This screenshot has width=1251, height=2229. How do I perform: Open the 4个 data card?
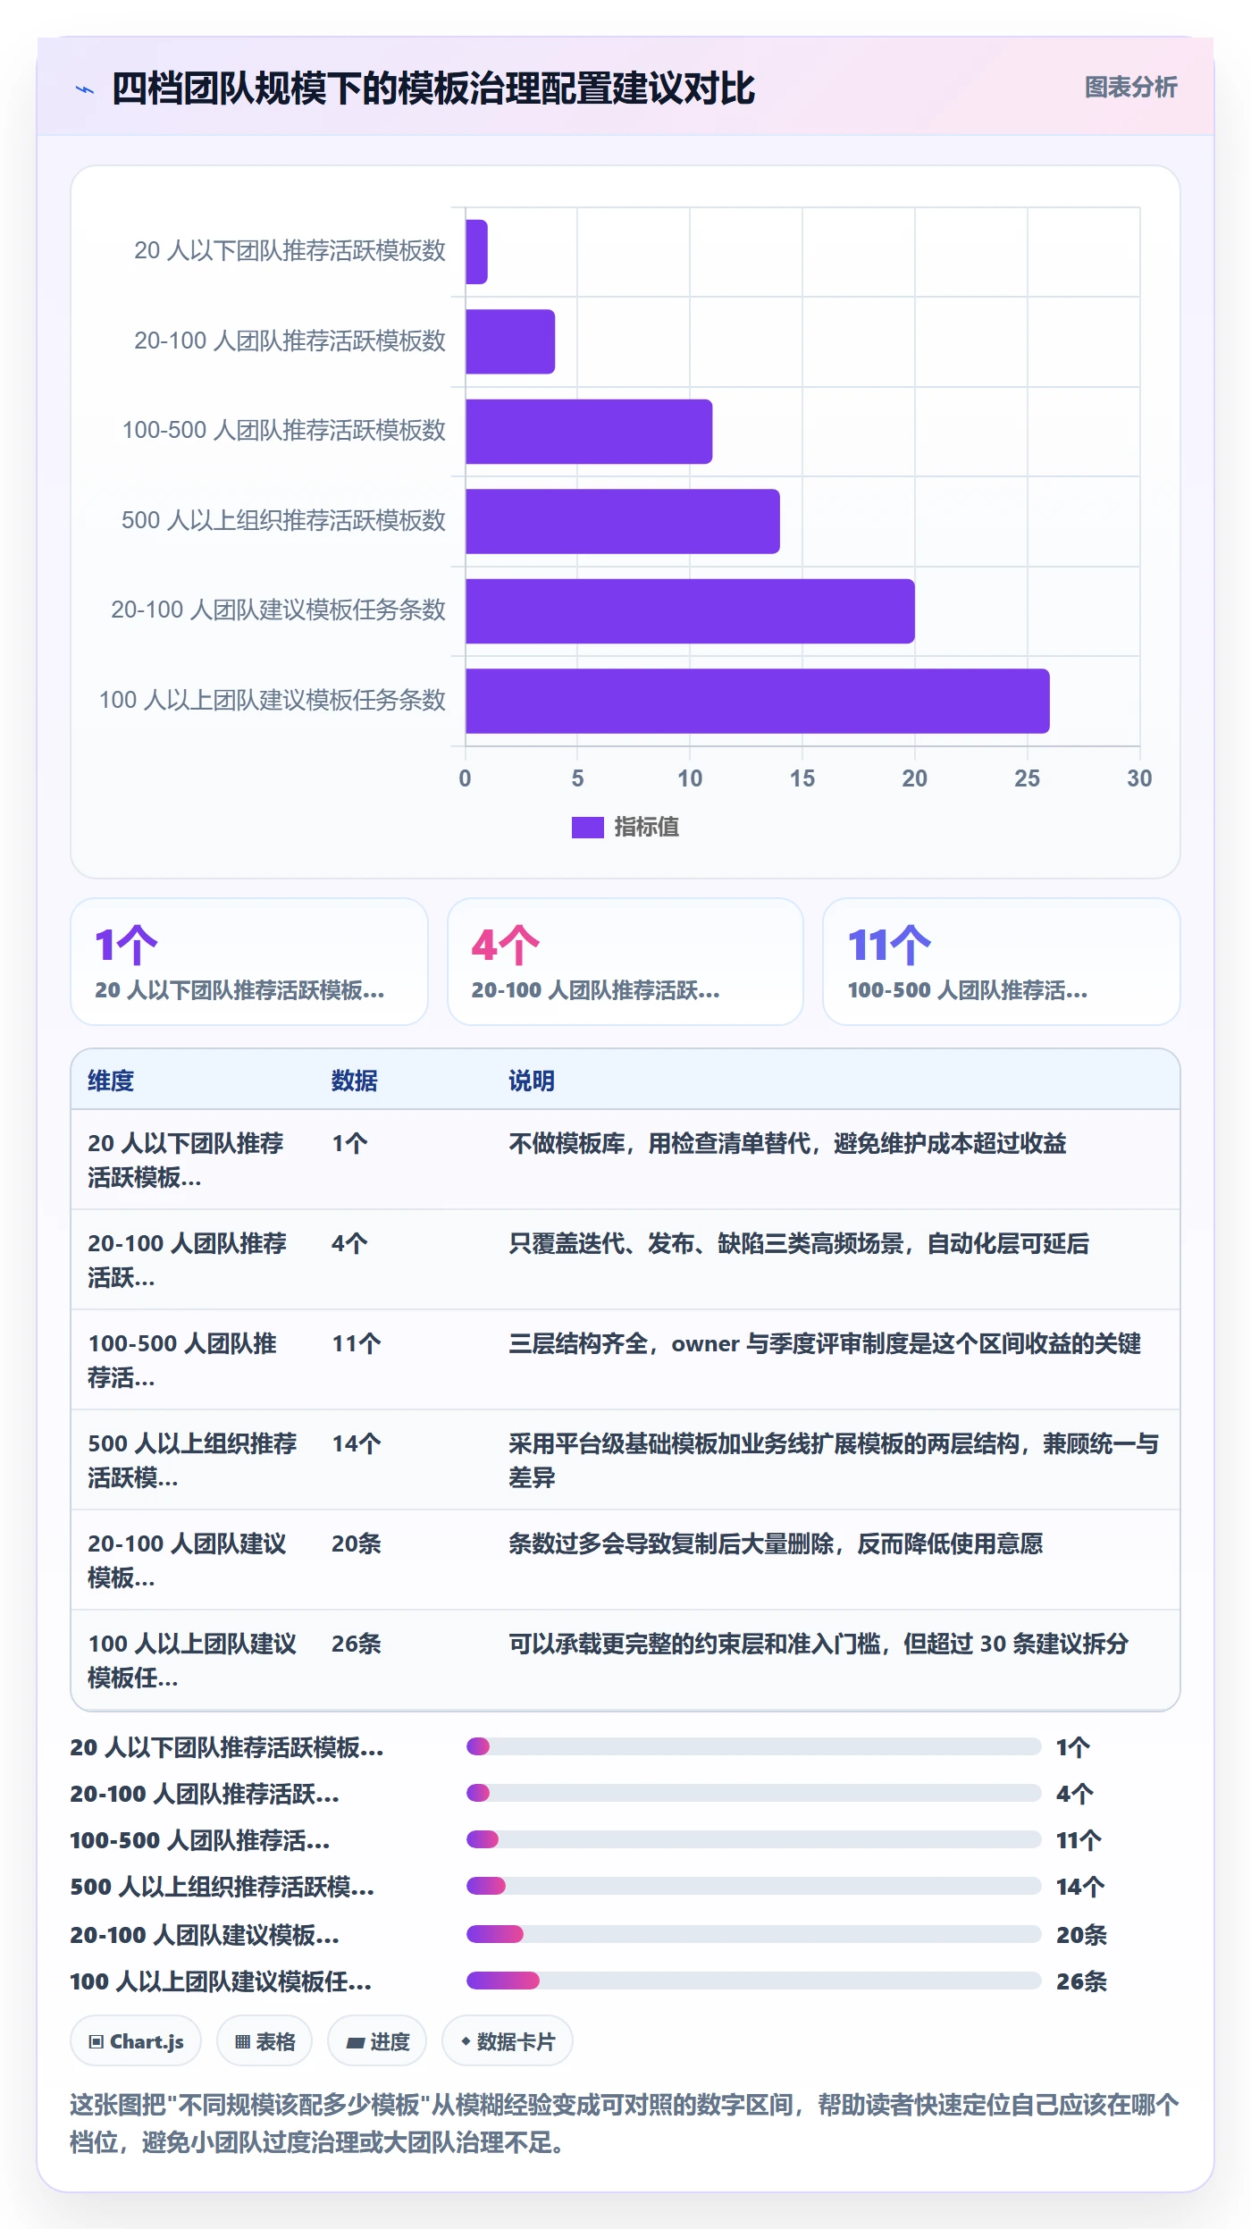[x=625, y=962]
